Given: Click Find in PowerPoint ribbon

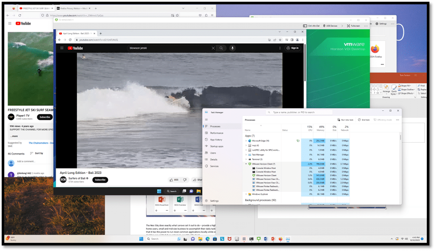Looking at the screenshot, I should point(421,86).
